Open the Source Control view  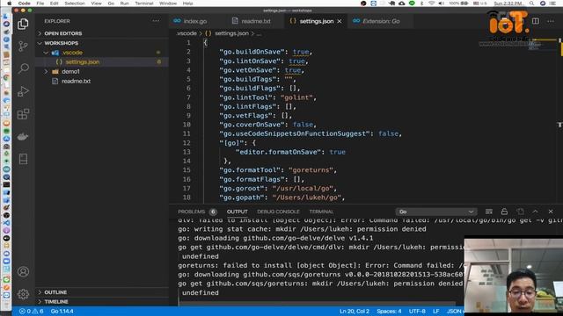23,47
